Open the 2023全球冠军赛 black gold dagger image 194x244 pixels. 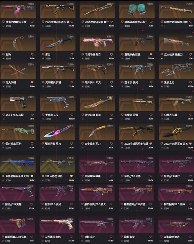[176, 132]
